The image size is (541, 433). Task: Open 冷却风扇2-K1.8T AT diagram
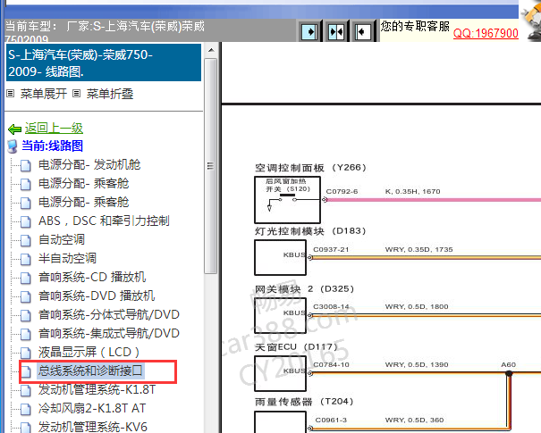92,408
